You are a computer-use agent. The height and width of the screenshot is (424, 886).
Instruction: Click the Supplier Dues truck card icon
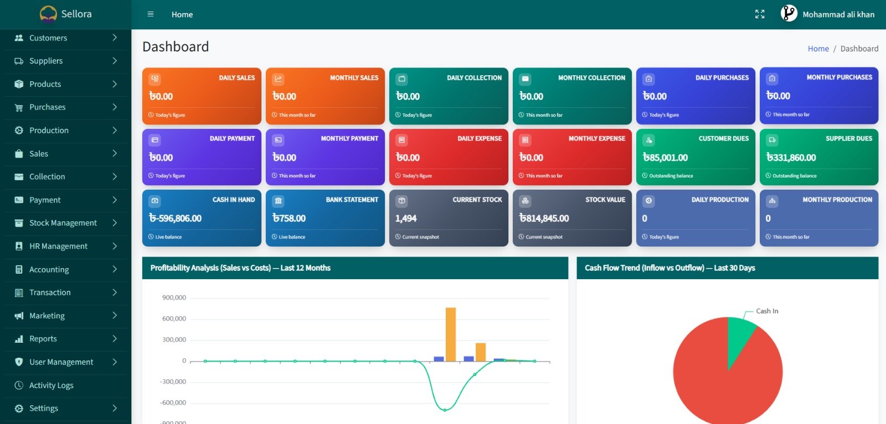click(772, 140)
